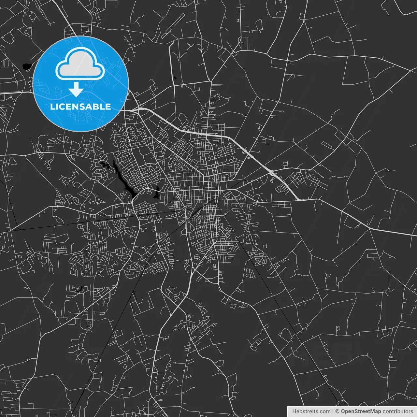Click the highway interchange just right of the badge
Image resolution: width=417 pixels, height=417 pixels.
(x=138, y=110)
